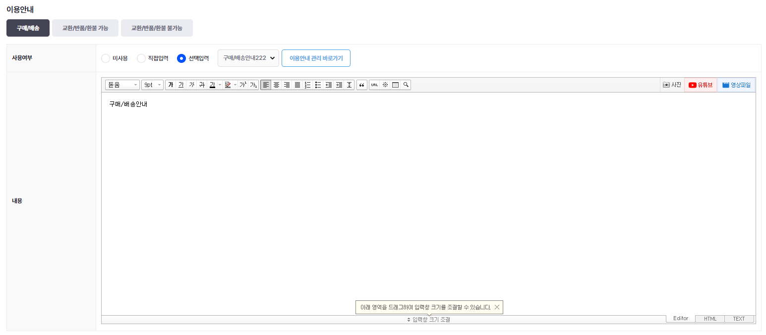
Task: Align text right
Action: pyautogui.click(x=287, y=85)
